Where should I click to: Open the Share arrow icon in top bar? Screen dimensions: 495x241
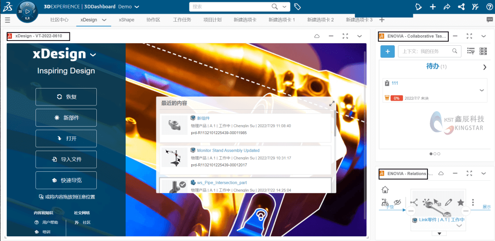pos(447,7)
